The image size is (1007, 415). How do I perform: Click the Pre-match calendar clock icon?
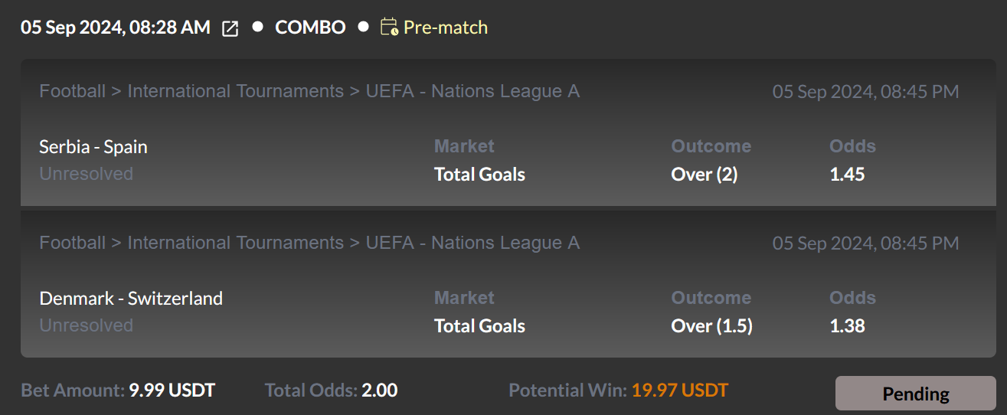click(x=390, y=28)
